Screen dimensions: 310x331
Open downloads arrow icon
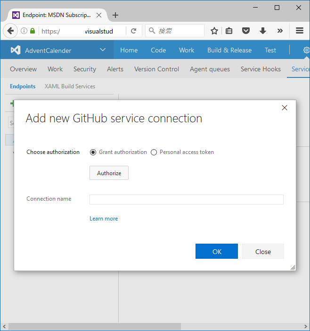pos(262,31)
